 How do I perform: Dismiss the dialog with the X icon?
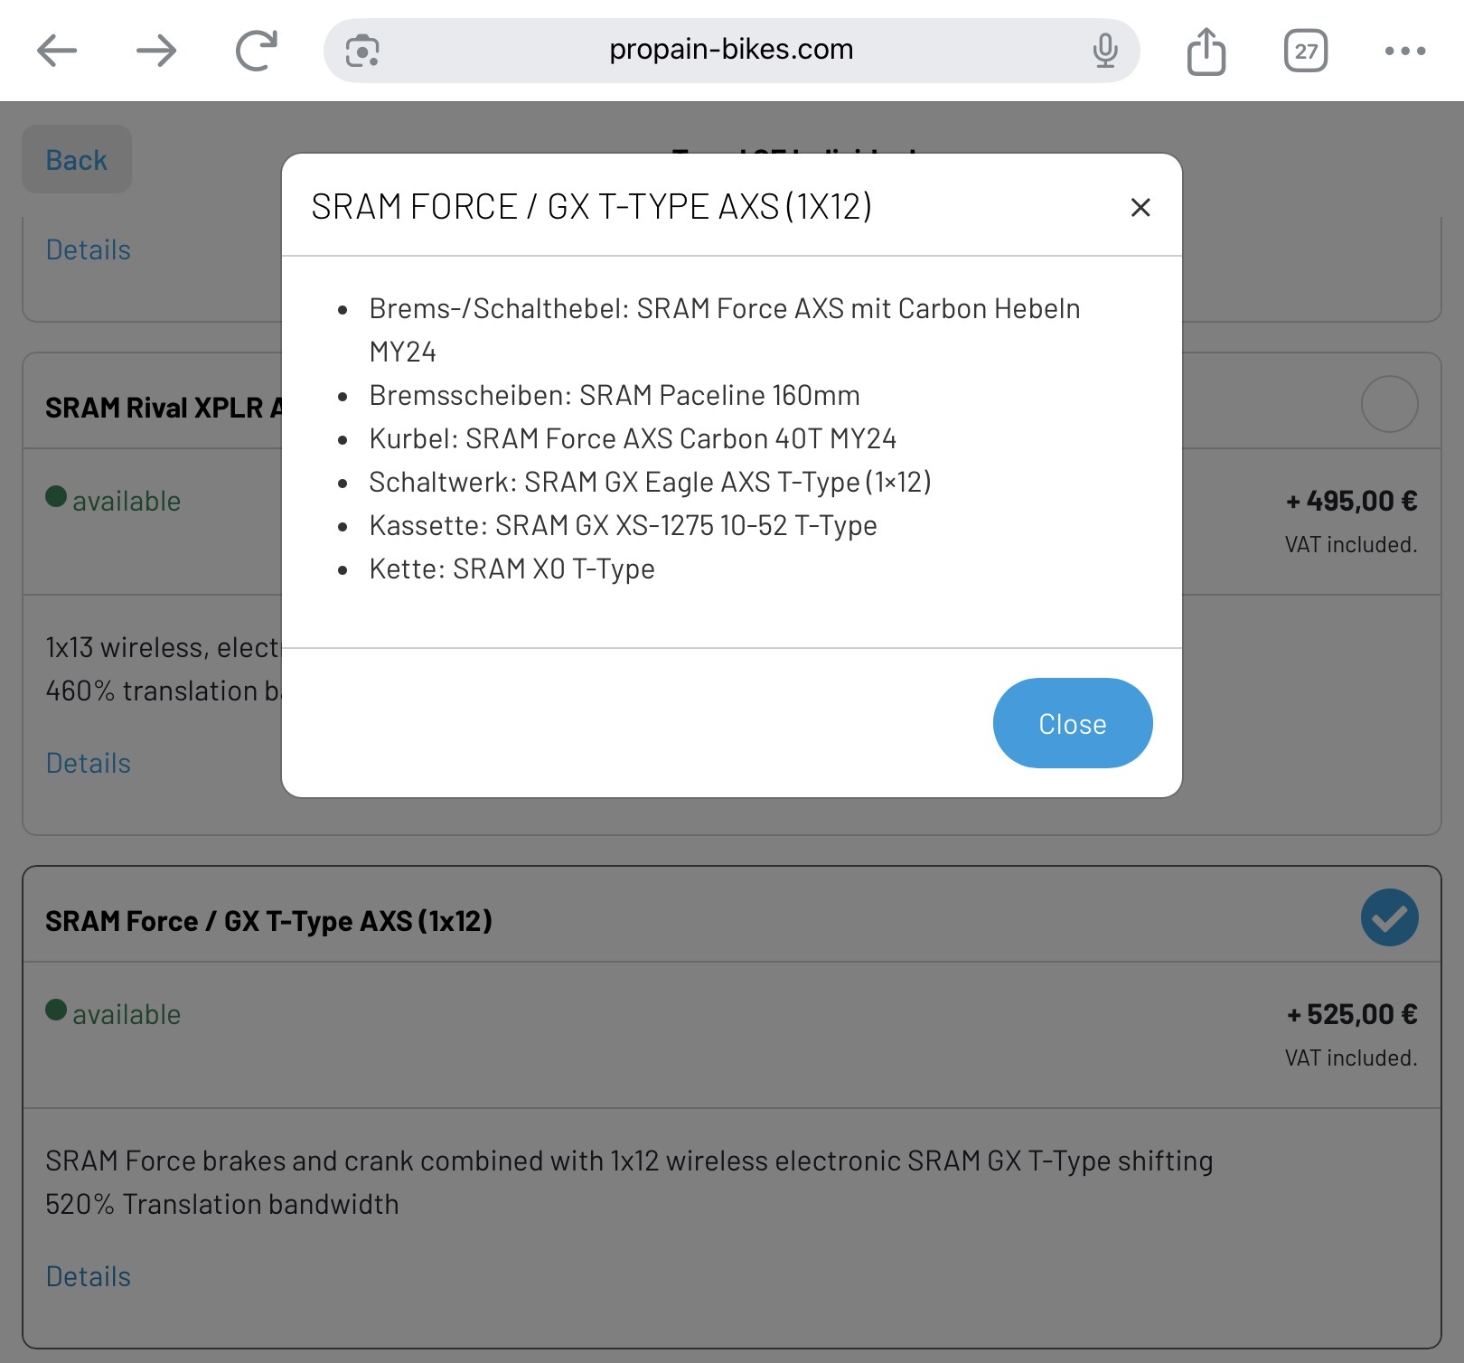coord(1140,208)
